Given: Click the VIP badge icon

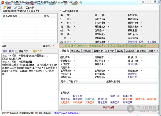Looking at the screenshot, I should 4,46.
